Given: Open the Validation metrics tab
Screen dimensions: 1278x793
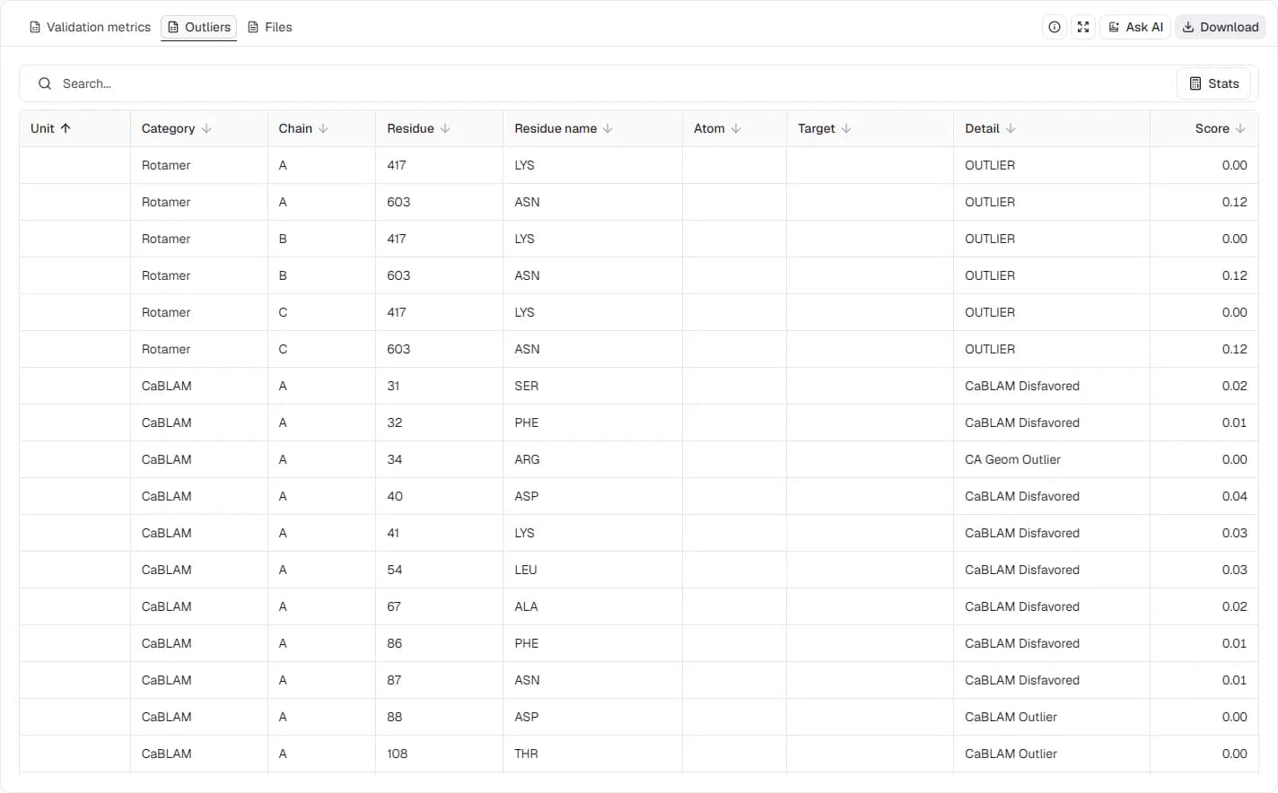Looking at the screenshot, I should tap(90, 27).
